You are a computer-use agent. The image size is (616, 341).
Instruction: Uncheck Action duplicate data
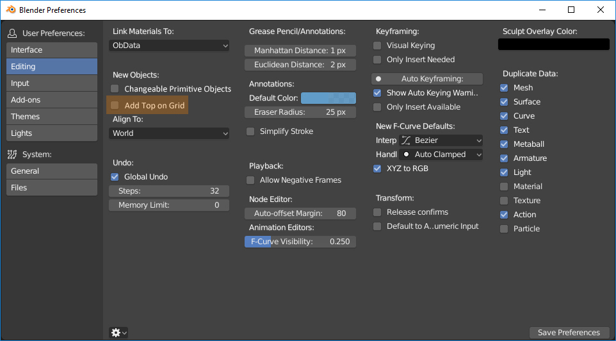[x=504, y=215]
